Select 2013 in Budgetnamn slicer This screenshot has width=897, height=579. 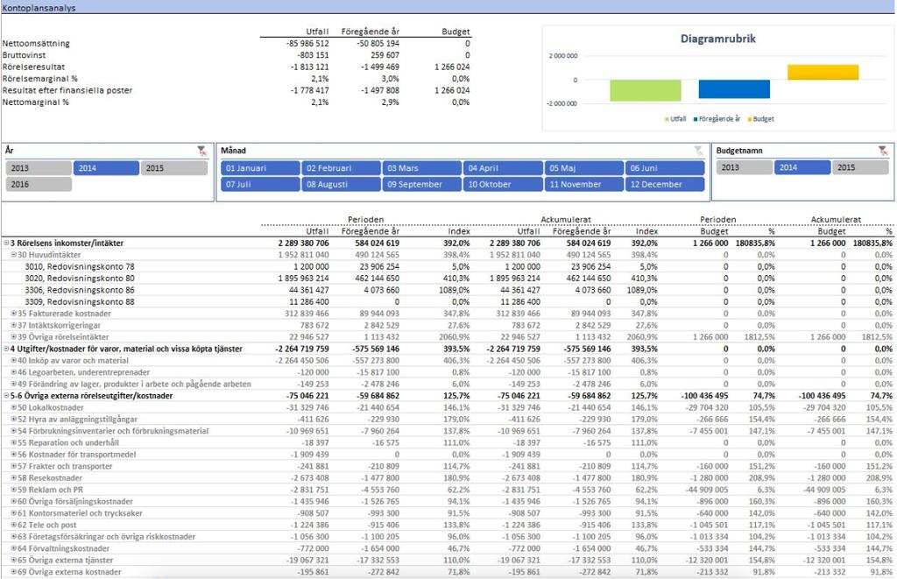[x=745, y=167]
